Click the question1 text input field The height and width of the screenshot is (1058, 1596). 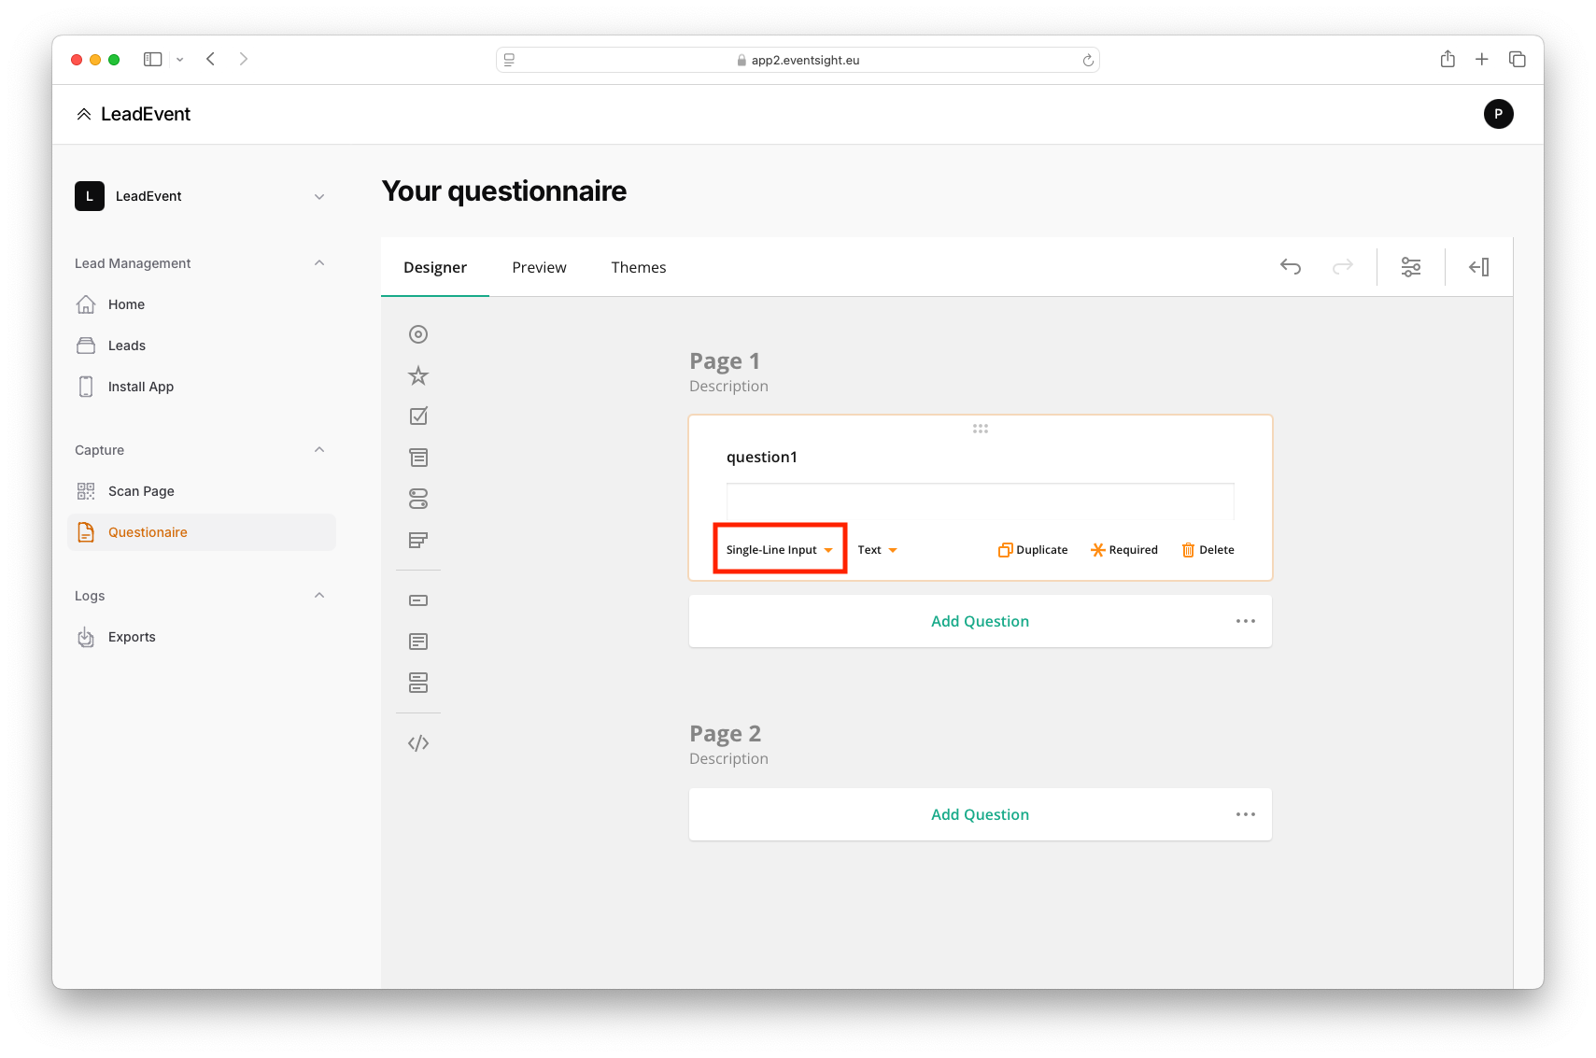point(980,501)
